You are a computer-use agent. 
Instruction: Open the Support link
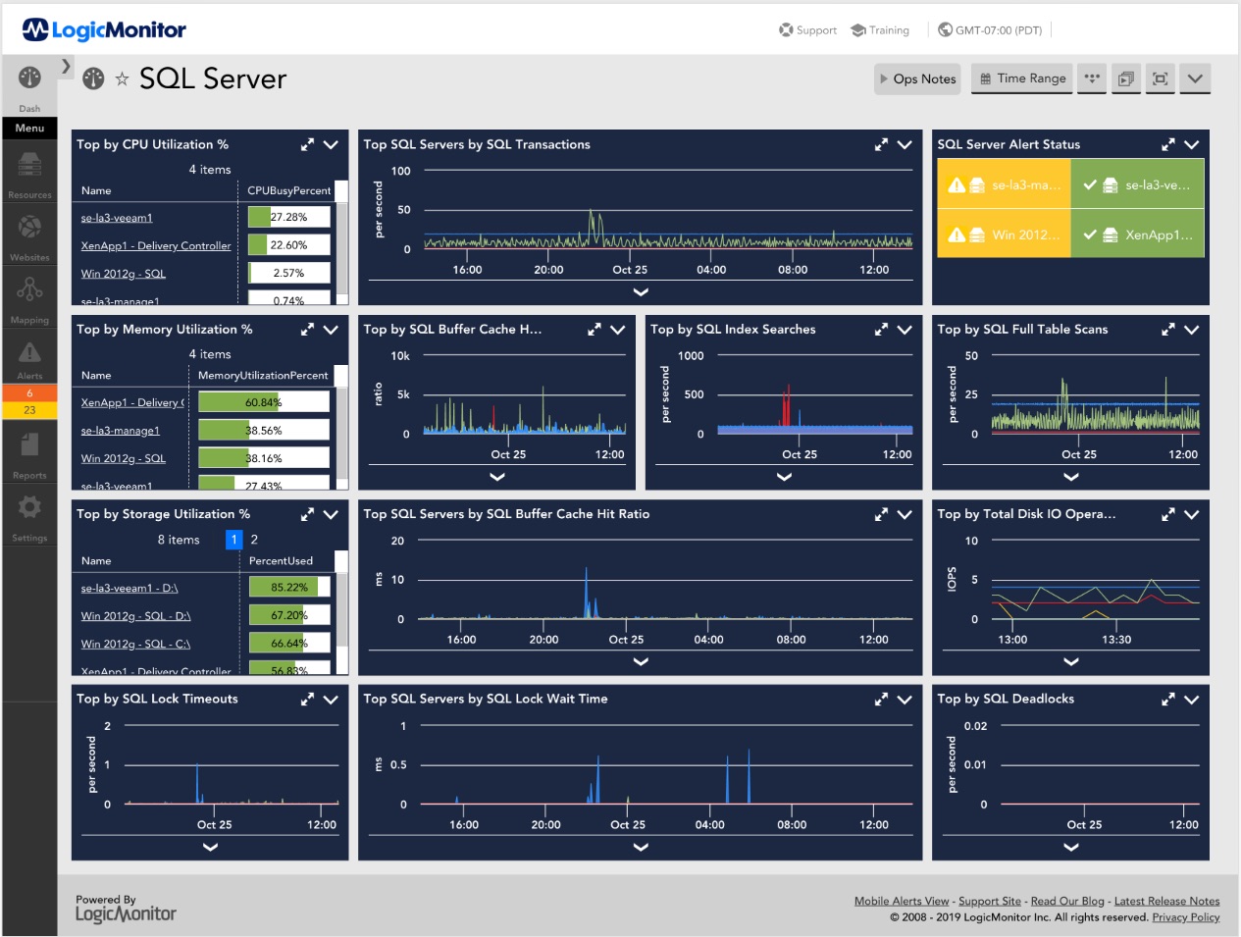tap(807, 30)
